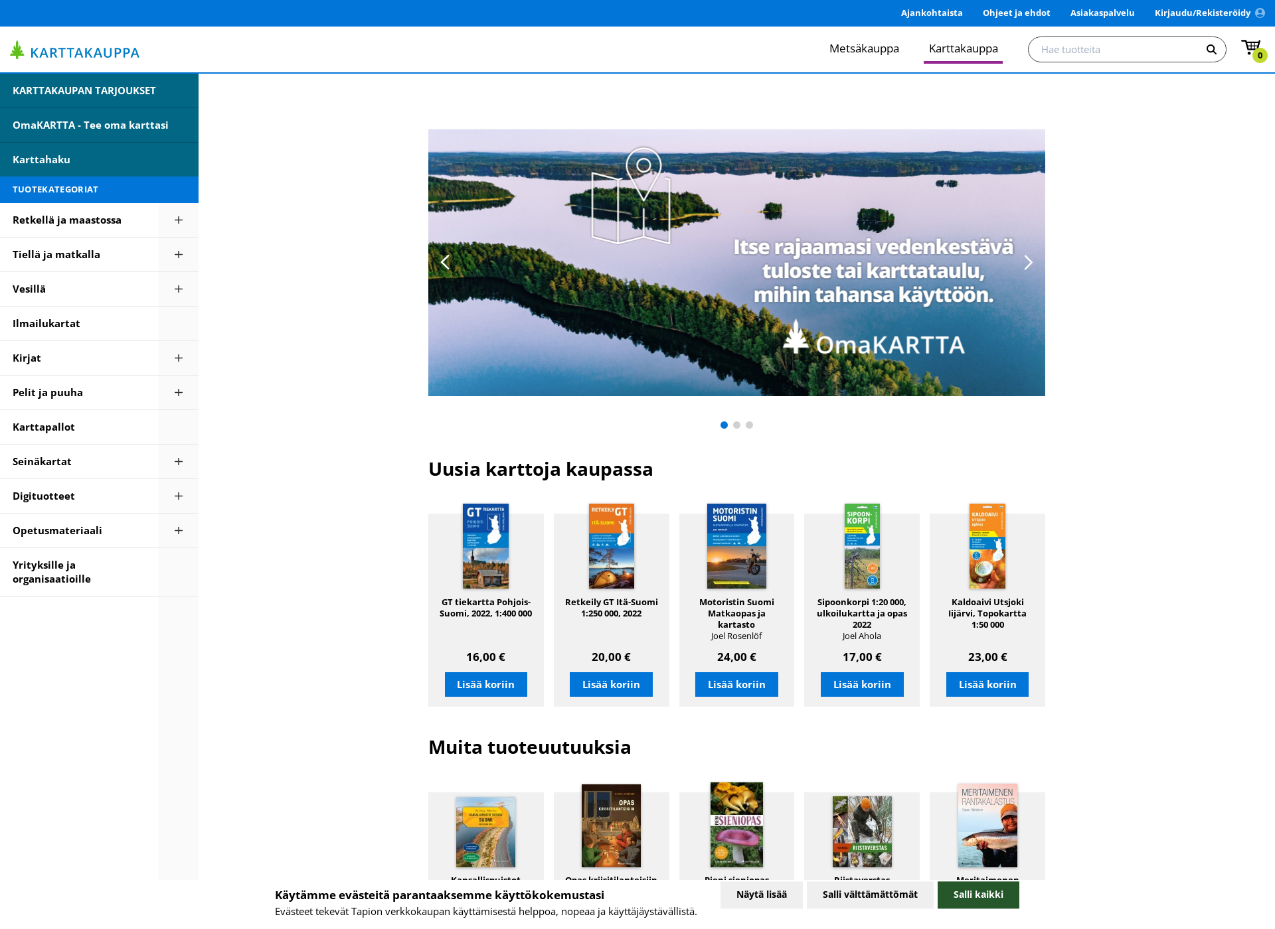The width and height of the screenshot is (1275, 929).
Task: Click the OmaKARTTA banner image
Action: [x=736, y=263]
